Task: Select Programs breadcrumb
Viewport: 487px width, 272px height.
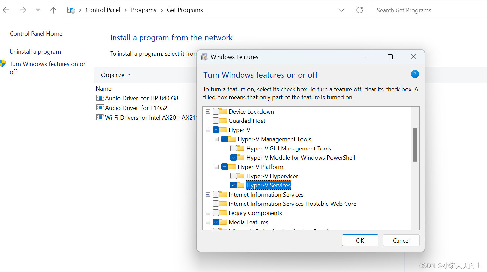Action: (143, 10)
